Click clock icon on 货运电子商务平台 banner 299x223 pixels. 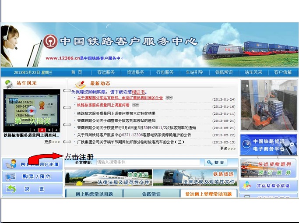click(x=246, y=144)
